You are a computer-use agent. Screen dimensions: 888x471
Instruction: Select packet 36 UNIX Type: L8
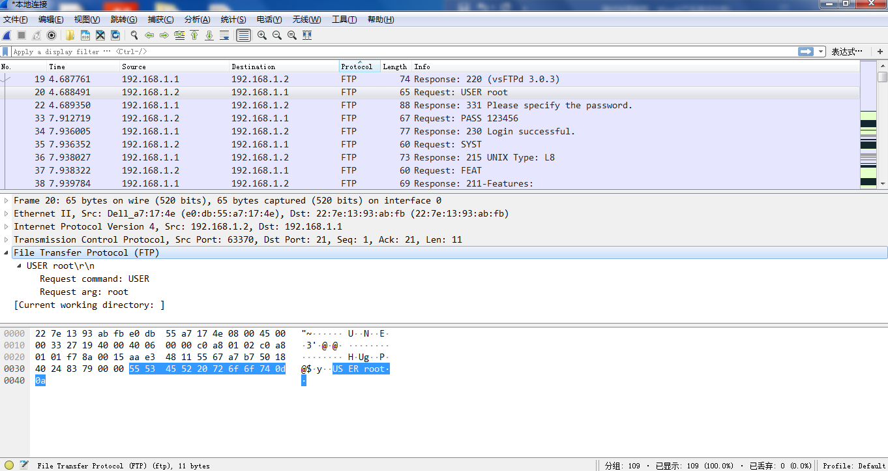coord(430,157)
